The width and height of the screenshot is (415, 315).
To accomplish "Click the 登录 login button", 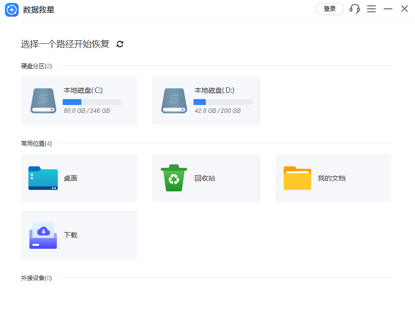I will (x=329, y=9).
